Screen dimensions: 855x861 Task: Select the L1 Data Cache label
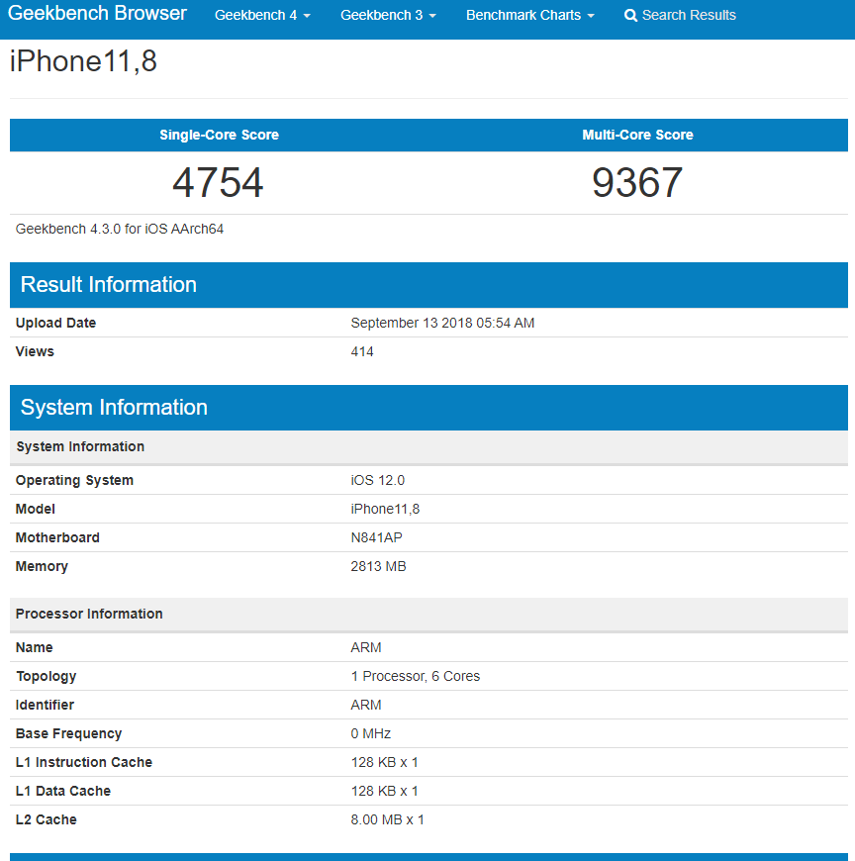coord(63,791)
